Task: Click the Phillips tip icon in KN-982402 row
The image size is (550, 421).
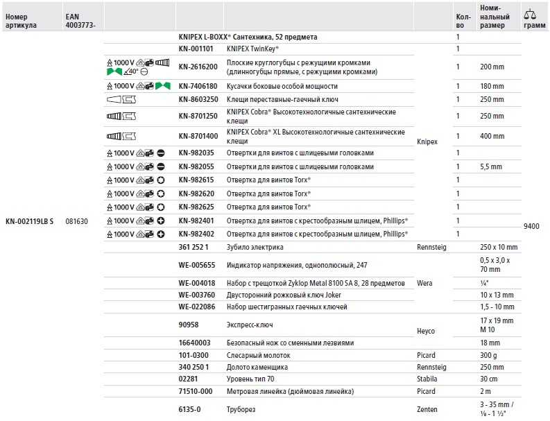Action: pos(161,234)
